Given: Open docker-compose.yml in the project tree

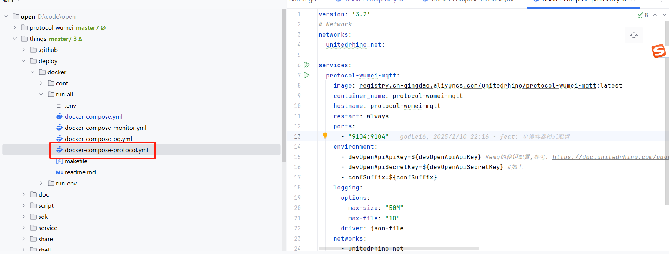Looking at the screenshot, I should pyautogui.click(x=93, y=116).
